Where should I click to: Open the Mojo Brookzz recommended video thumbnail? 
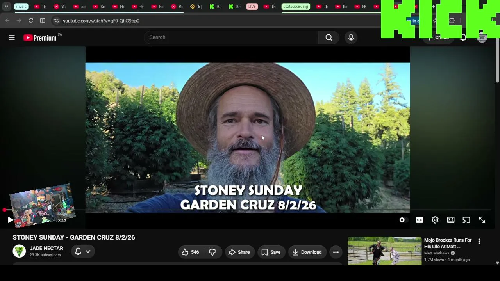tap(385, 251)
